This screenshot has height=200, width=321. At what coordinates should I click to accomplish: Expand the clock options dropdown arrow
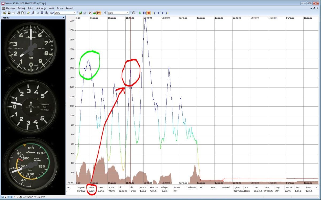137,13
